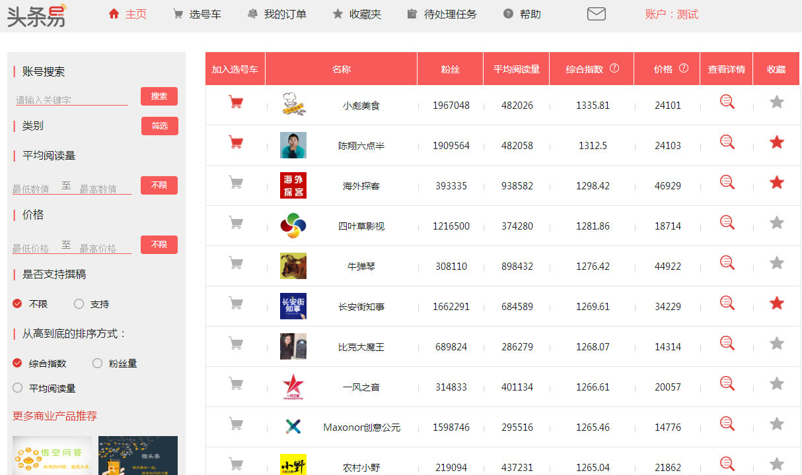
Task: Click help icon next to 价格 header
Action: [x=684, y=68]
